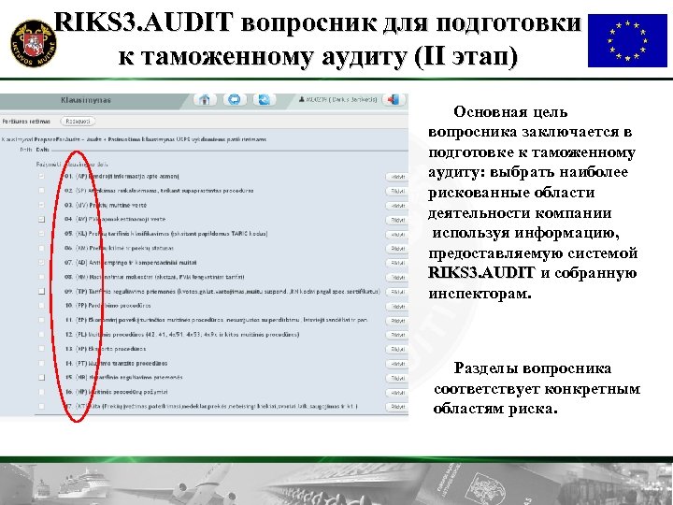Select the text of row 03. (MV)
Viewport: 673px width, 505px height.
tap(106, 205)
